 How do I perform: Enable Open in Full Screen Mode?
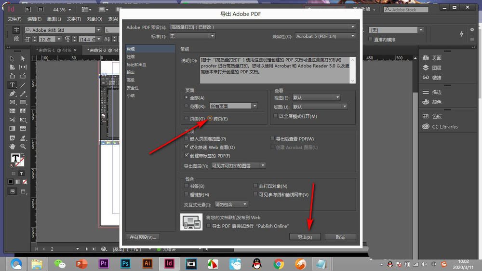click(275, 116)
